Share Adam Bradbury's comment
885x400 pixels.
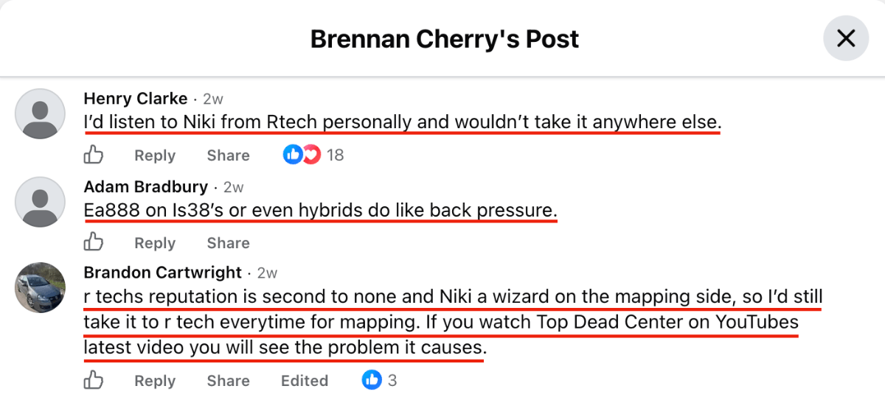(228, 243)
